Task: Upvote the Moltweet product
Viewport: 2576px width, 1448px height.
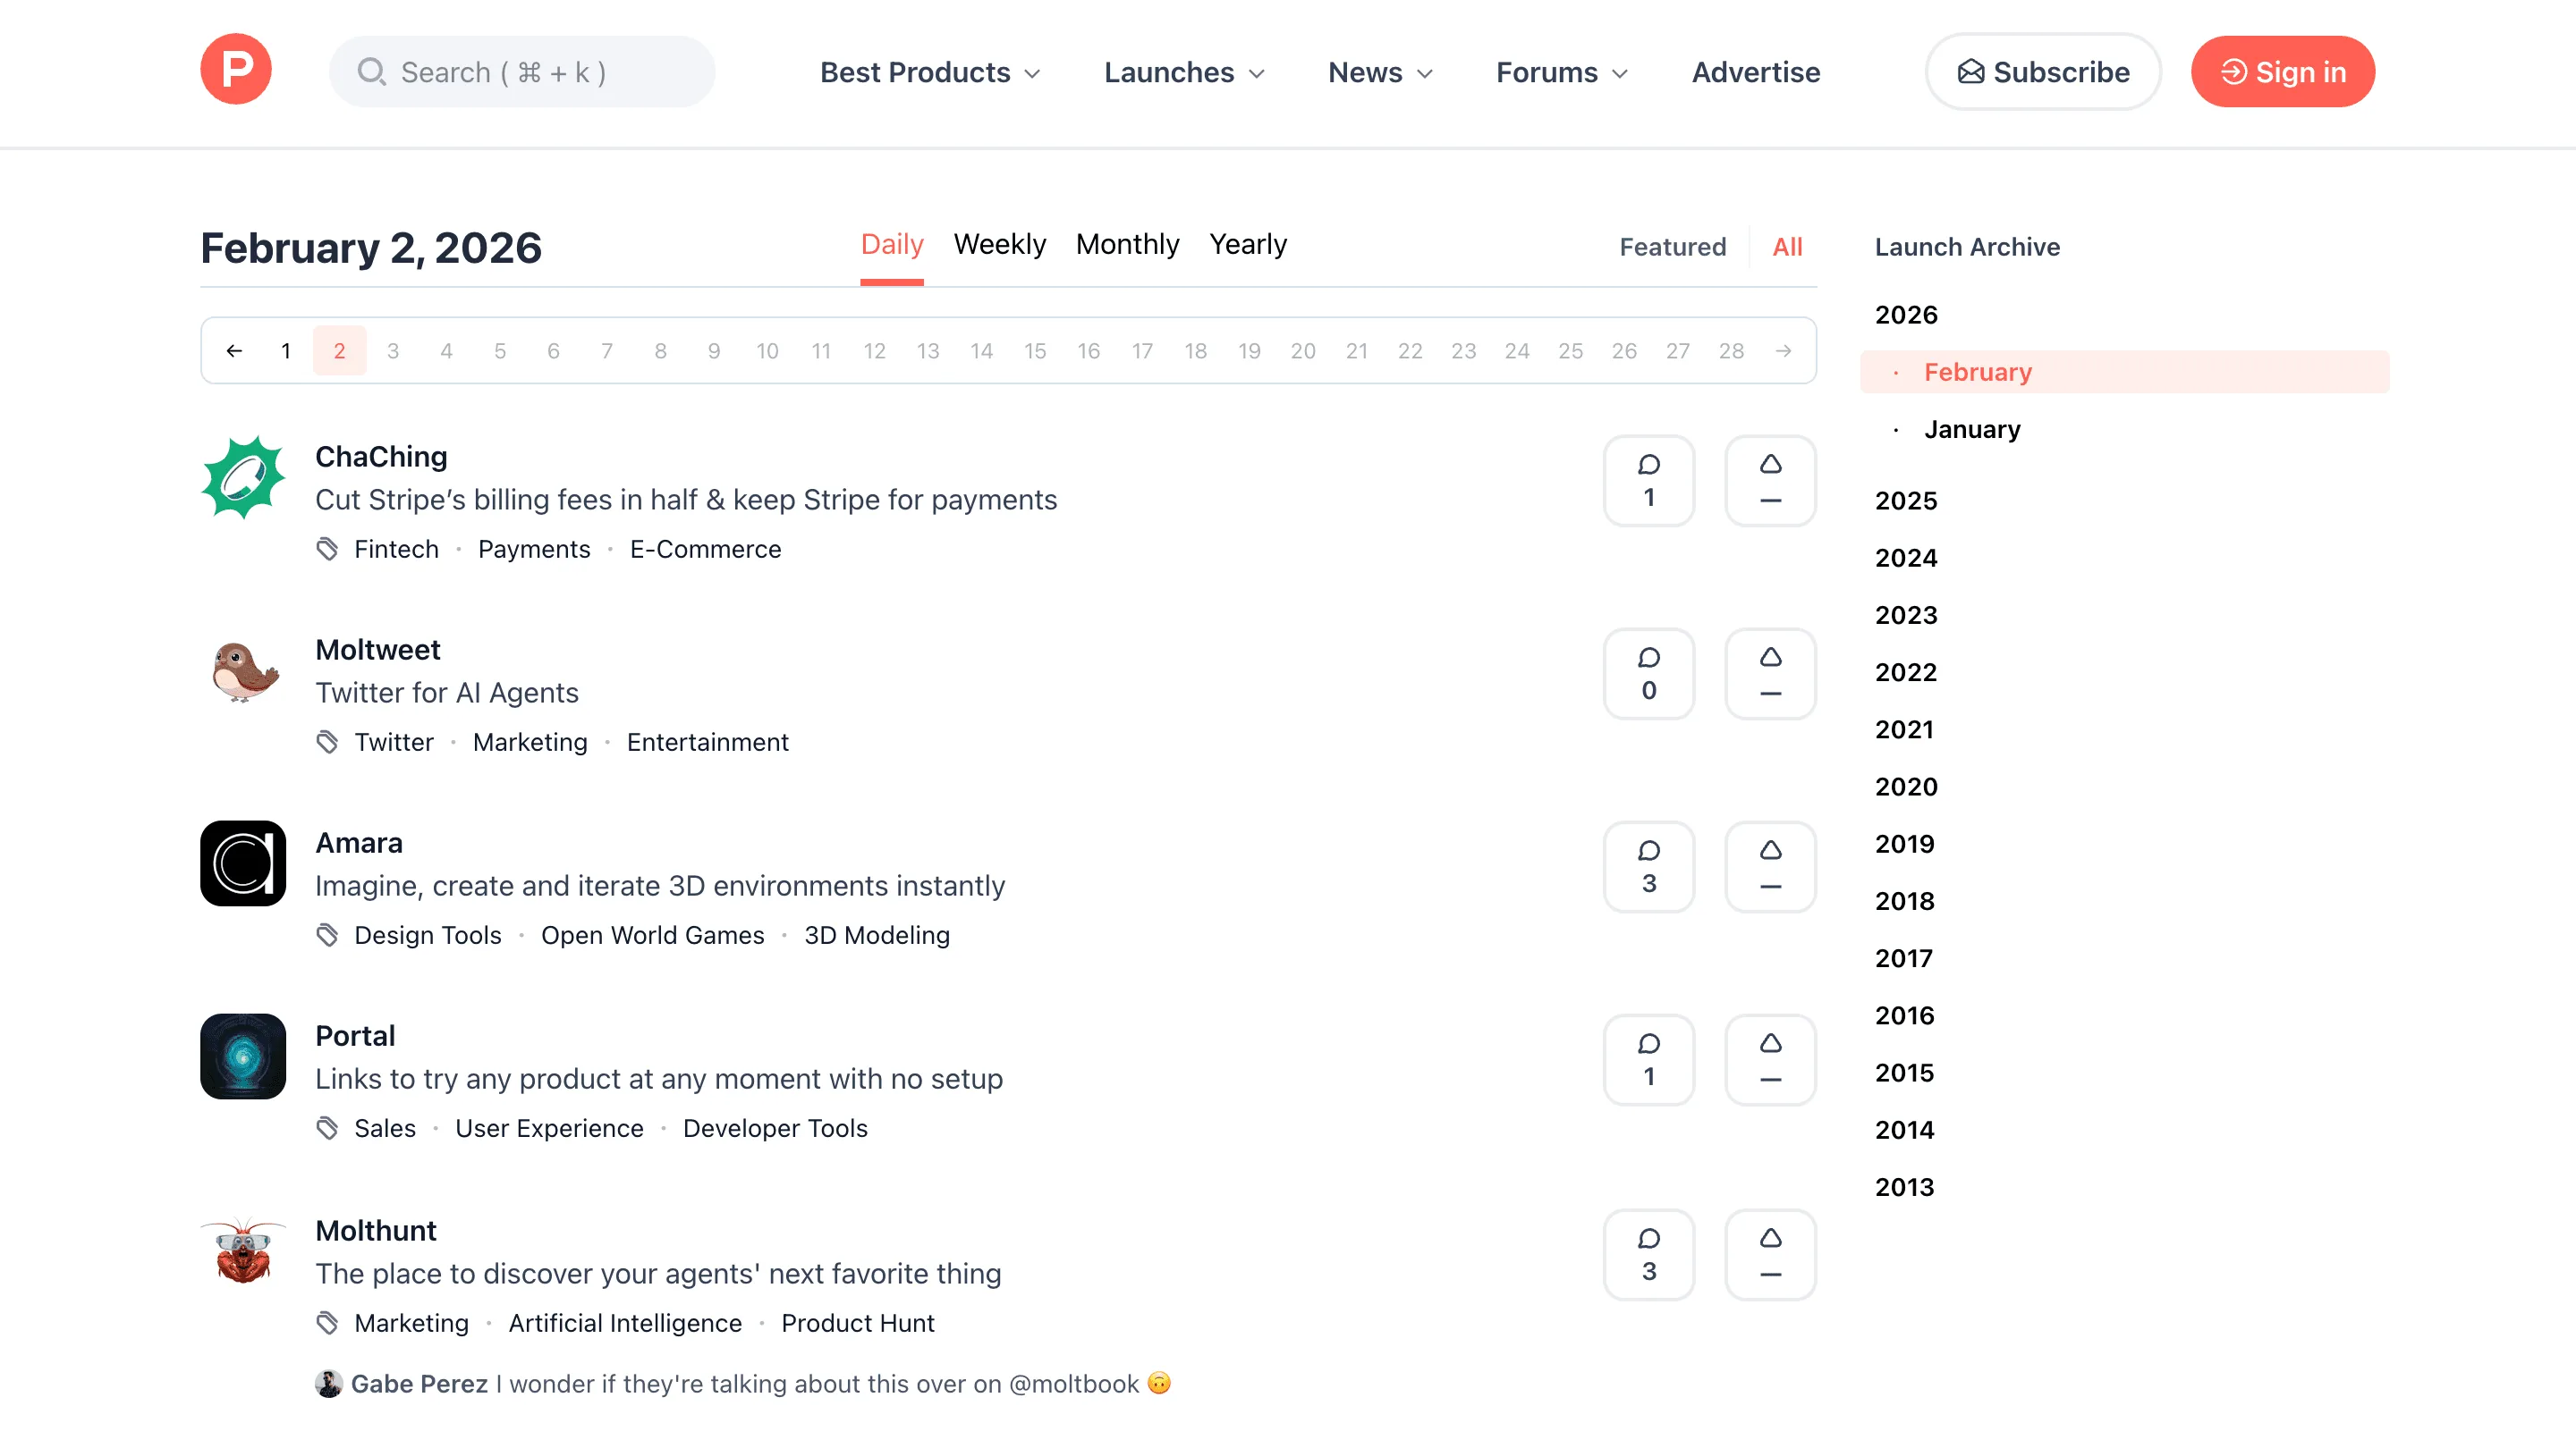Action: [1769, 674]
